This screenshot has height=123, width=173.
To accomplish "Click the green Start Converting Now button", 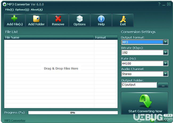I will (145, 103).
